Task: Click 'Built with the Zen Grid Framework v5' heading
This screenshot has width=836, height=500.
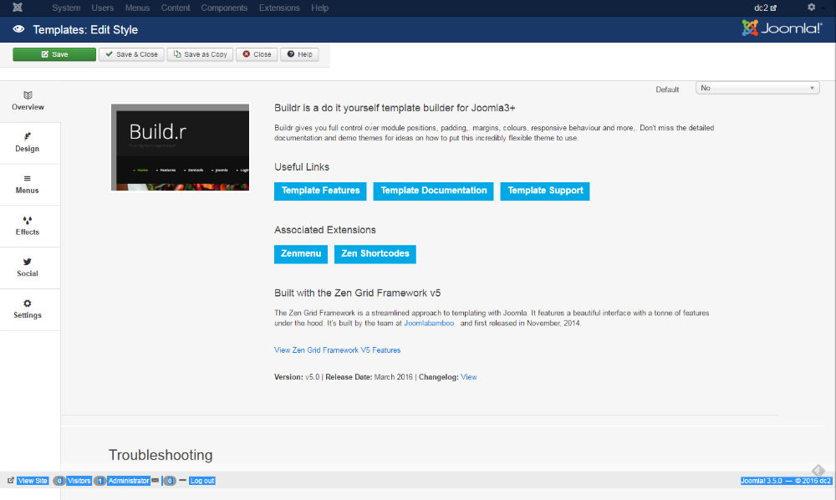Action: (x=357, y=293)
